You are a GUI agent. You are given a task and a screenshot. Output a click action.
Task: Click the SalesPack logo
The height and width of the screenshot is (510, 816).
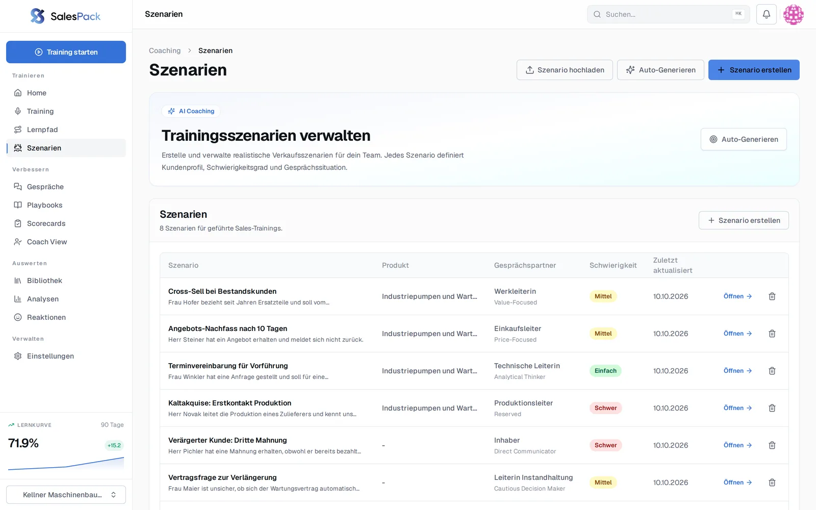[66, 16]
